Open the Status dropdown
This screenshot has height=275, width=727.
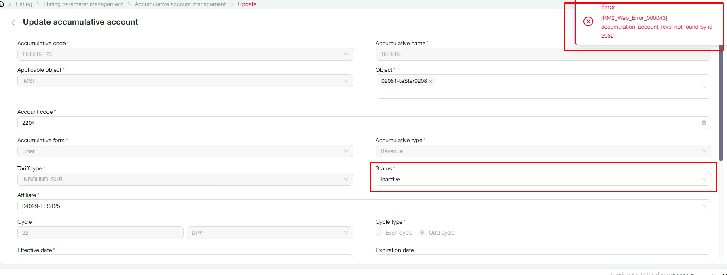pos(543,179)
